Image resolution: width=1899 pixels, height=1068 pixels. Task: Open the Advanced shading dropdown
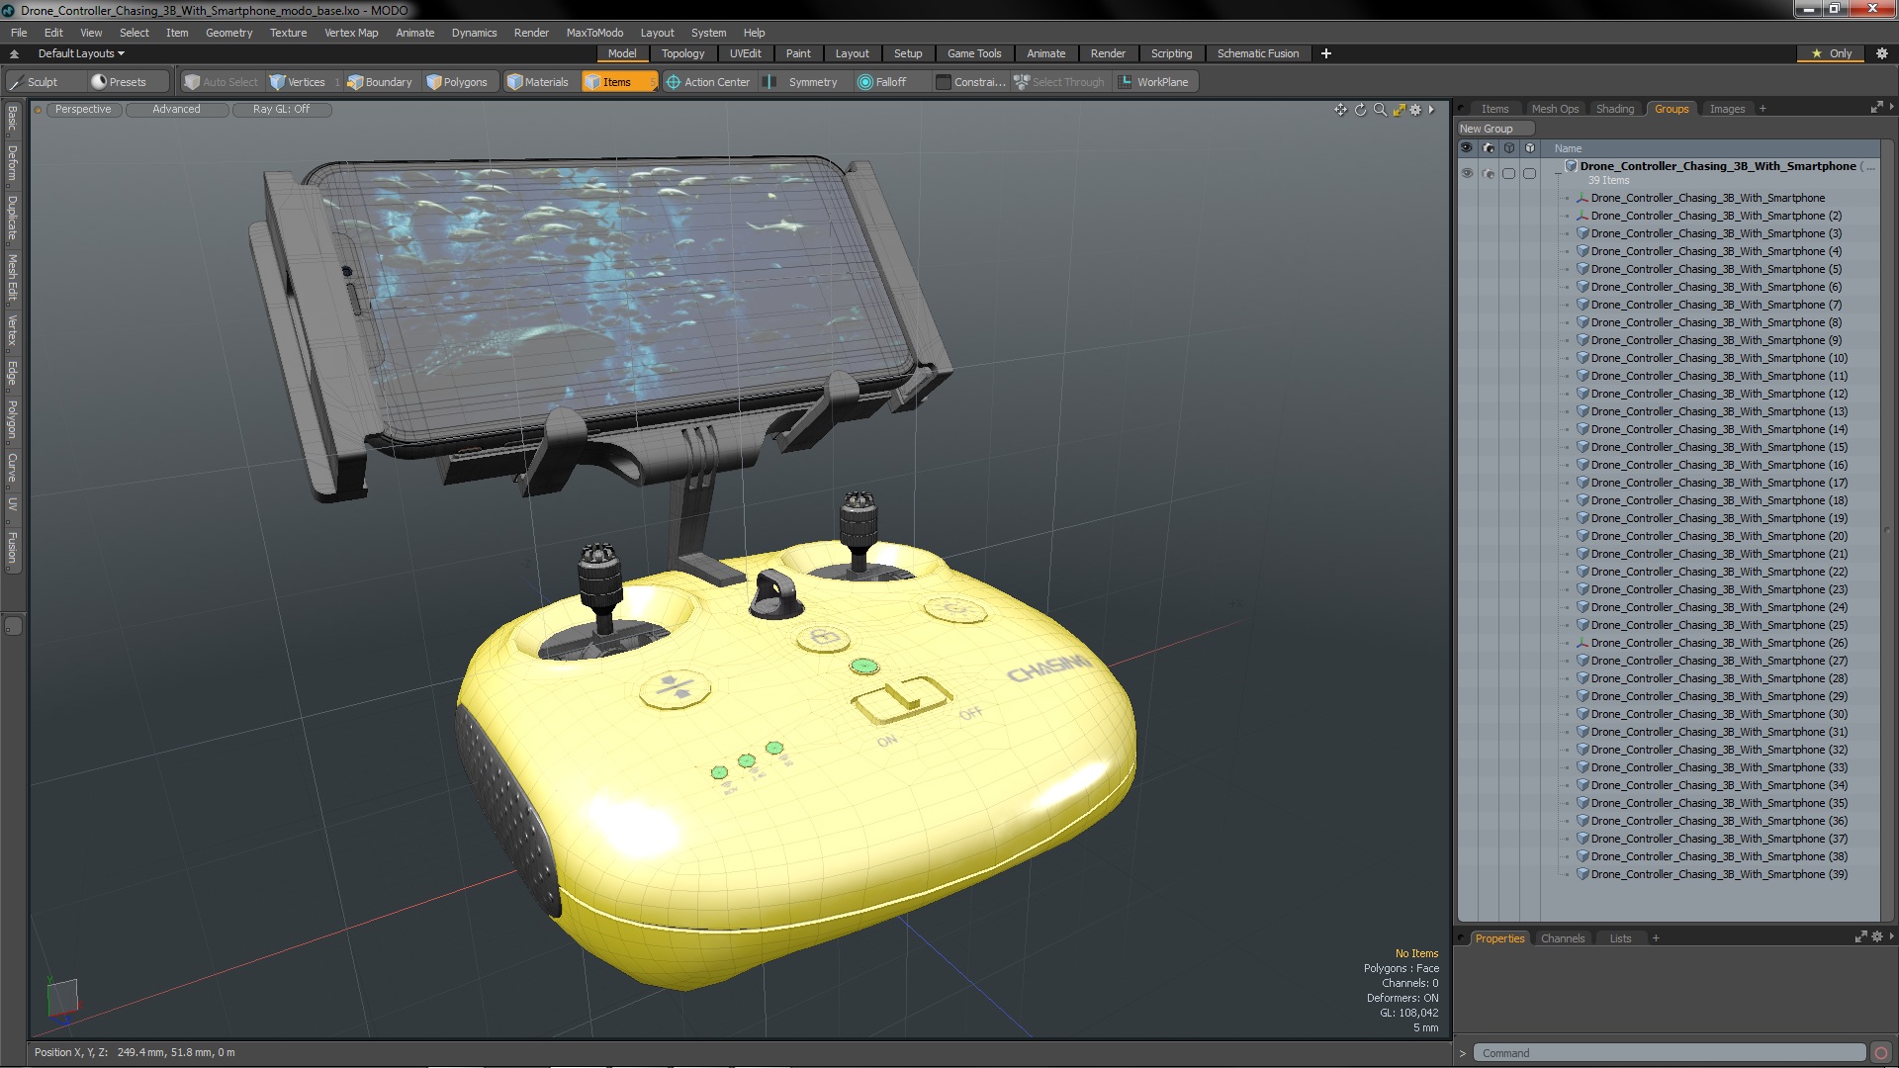click(x=176, y=110)
